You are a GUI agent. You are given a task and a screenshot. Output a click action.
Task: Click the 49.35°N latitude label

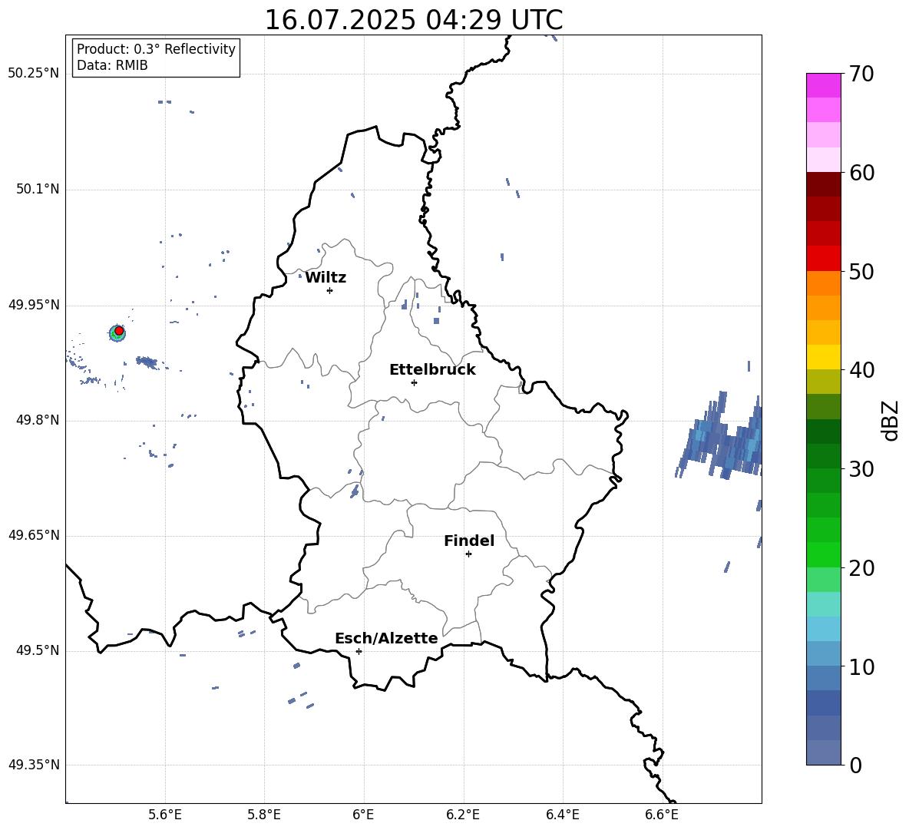click(x=34, y=765)
